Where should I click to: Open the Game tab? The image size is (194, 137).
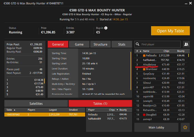79,44
